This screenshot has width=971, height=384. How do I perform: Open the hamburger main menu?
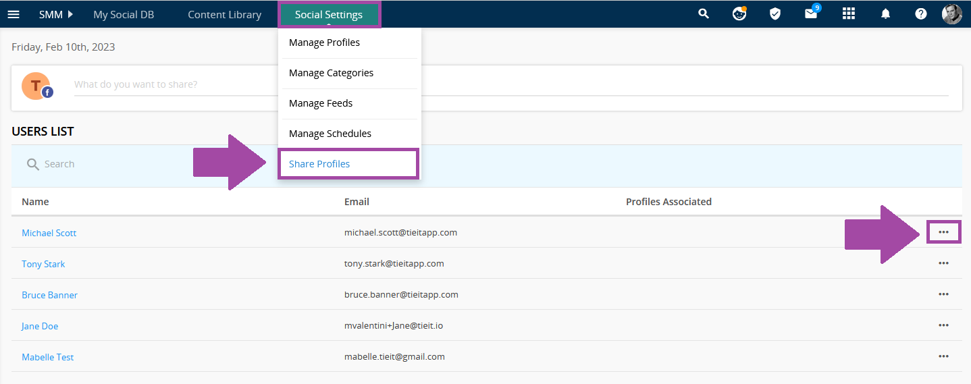[x=14, y=14]
